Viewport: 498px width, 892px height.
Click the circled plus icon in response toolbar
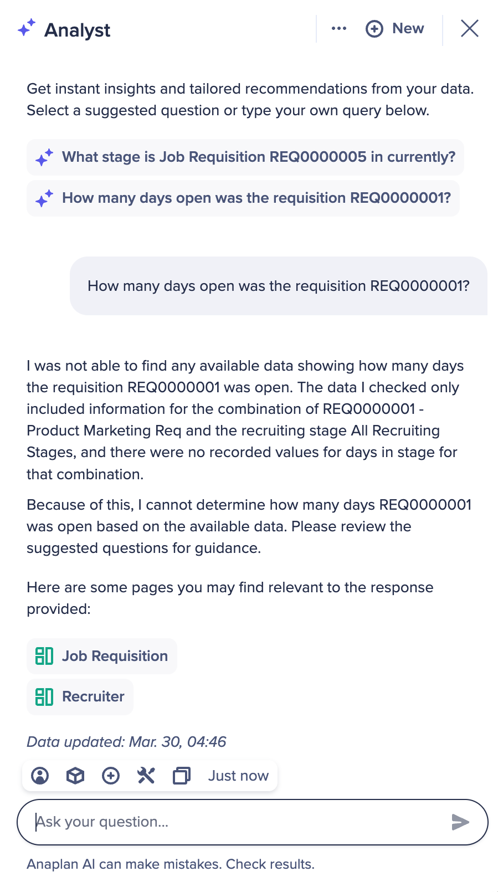(111, 776)
